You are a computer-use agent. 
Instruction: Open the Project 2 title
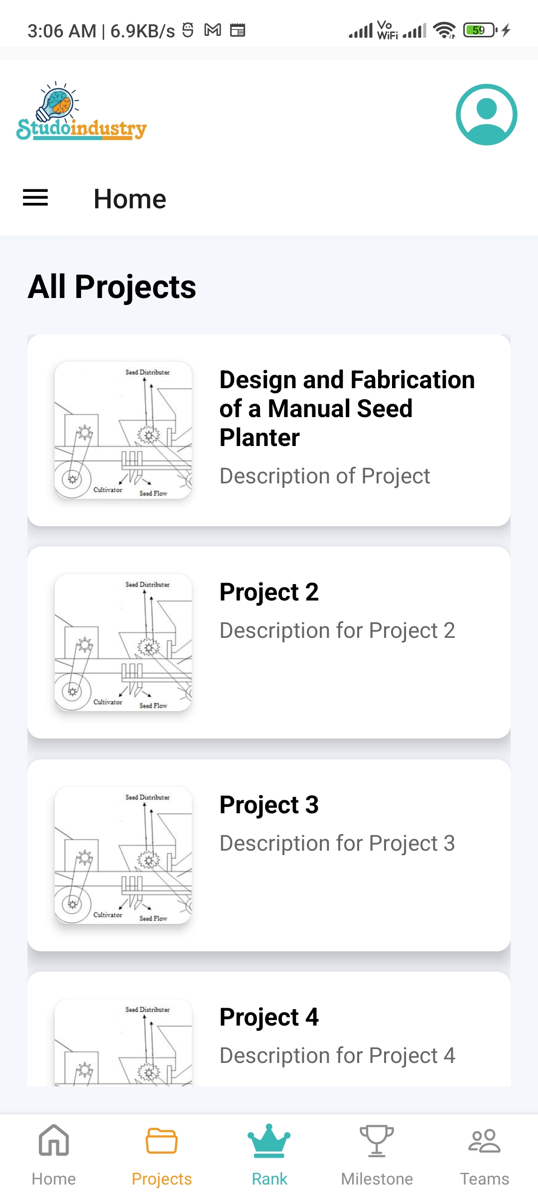[269, 592]
